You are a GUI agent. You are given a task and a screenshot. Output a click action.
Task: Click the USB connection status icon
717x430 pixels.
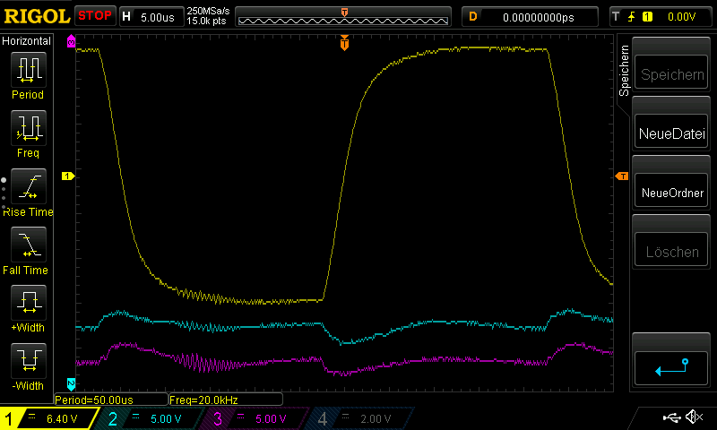[671, 417]
